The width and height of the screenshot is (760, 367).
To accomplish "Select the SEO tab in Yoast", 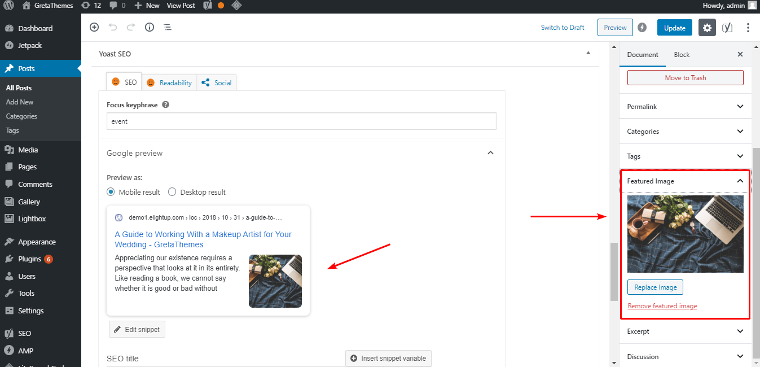I will 124,82.
